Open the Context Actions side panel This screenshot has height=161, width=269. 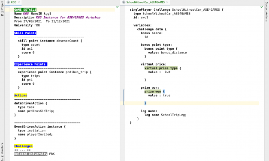266,11
